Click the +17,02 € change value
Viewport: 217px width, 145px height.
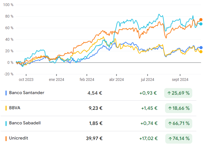point(149,138)
